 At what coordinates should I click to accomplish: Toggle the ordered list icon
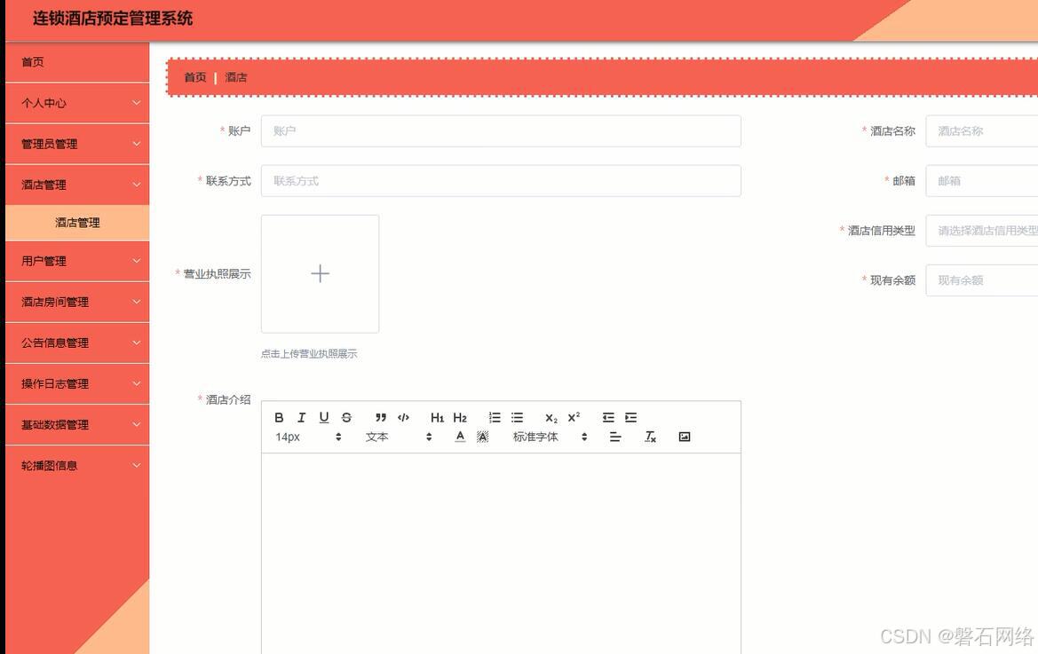tap(494, 417)
